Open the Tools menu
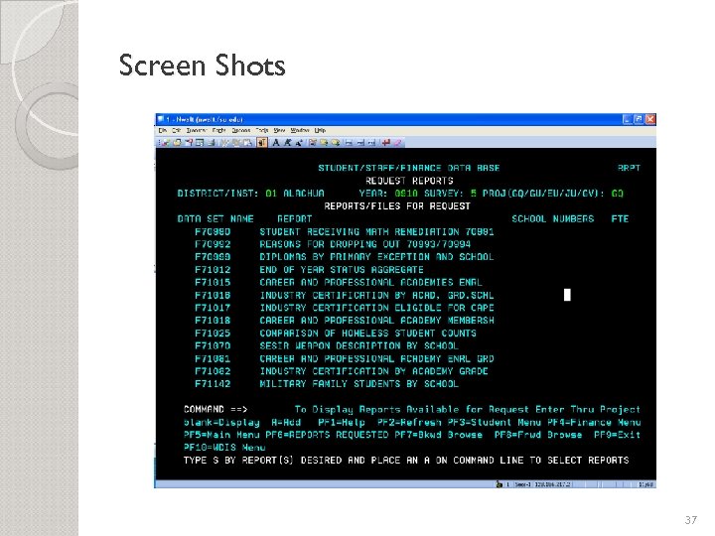 (262, 130)
